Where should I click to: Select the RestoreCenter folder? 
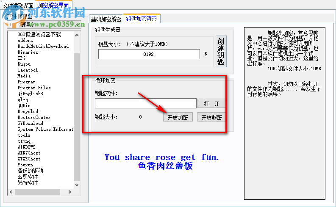[x=34, y=117]
